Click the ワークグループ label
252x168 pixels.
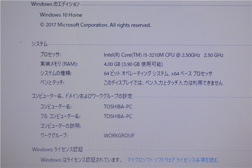[x=54, y=135]
